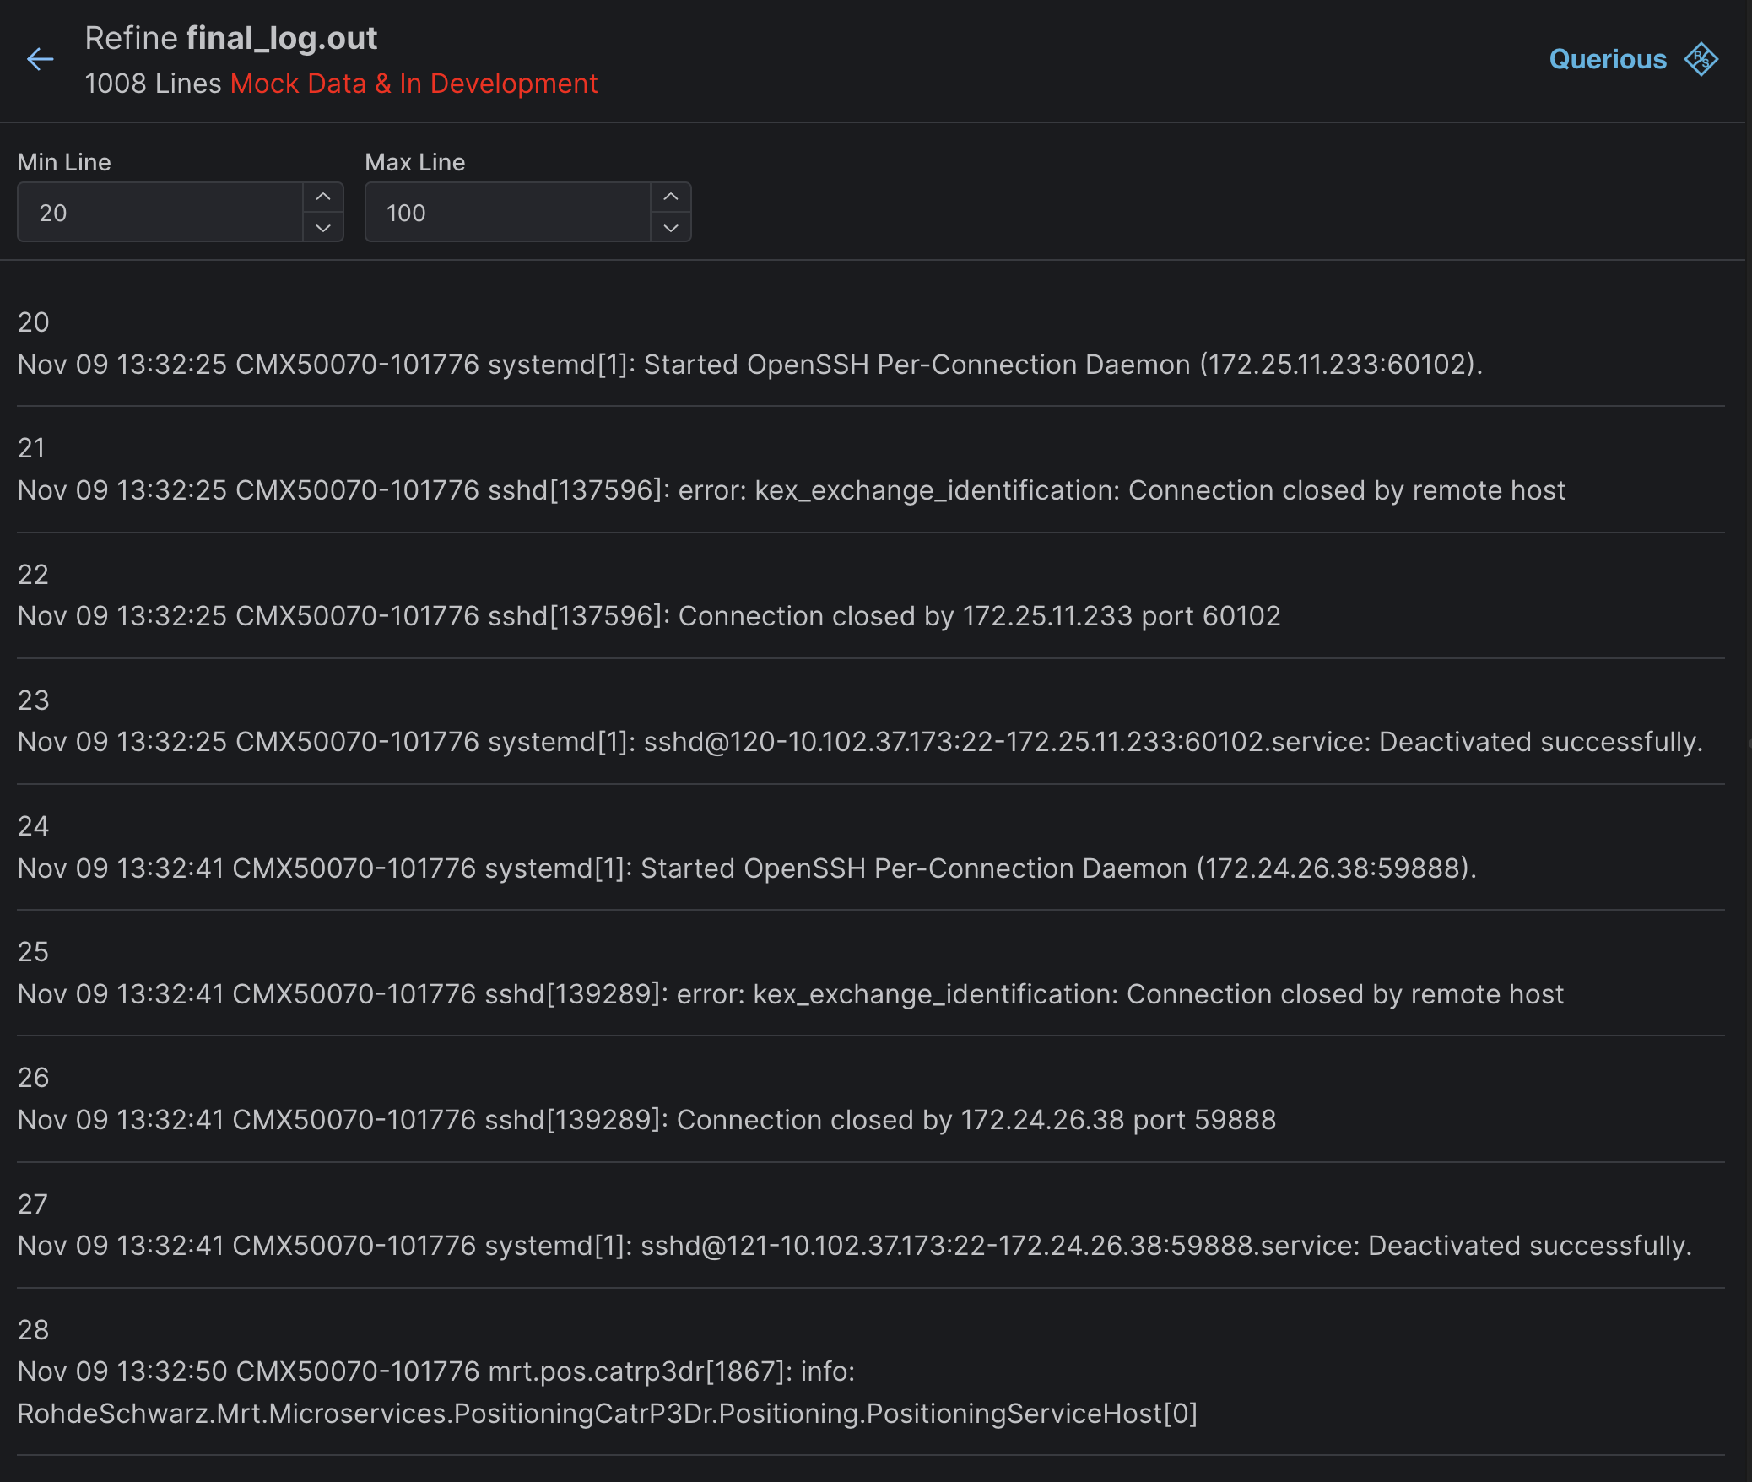Click line 22 connection closed entry

point(648,615)
